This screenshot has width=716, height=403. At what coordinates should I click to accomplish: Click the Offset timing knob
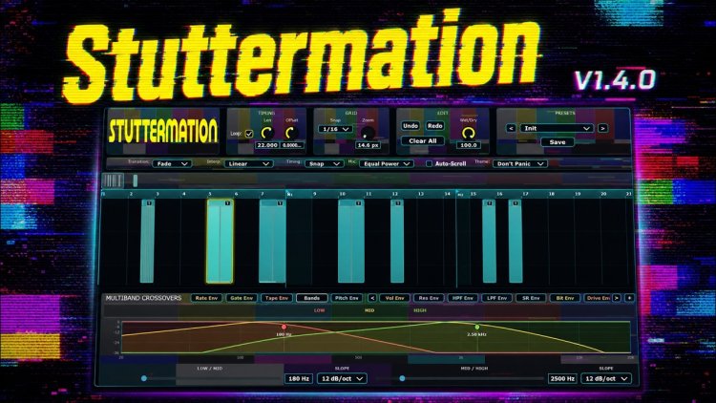pos(291,133)
